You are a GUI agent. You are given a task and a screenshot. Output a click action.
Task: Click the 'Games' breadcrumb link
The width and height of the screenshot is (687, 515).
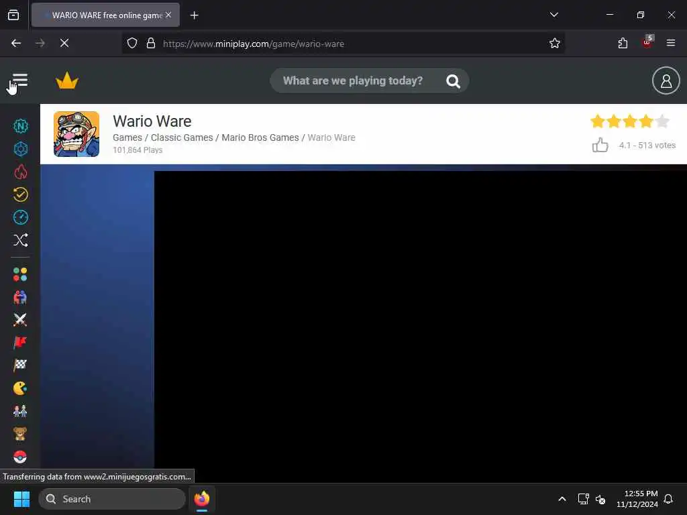click(x=127, y=137)
